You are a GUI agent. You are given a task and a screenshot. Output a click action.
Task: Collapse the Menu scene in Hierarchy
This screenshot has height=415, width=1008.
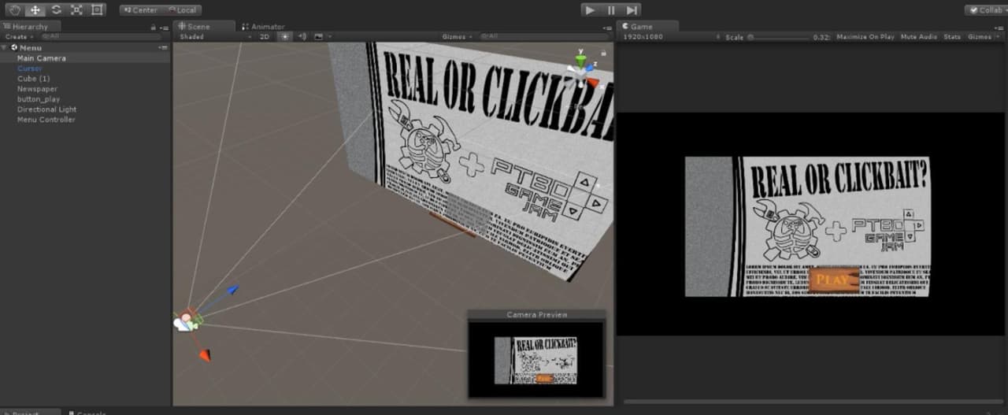coord(6,48)
